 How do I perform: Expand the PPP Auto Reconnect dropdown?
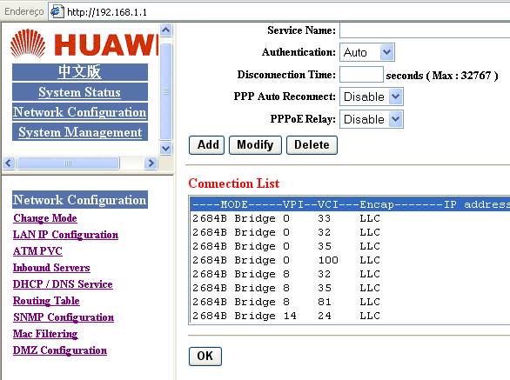pyautogui.click(x=372, y=97)
